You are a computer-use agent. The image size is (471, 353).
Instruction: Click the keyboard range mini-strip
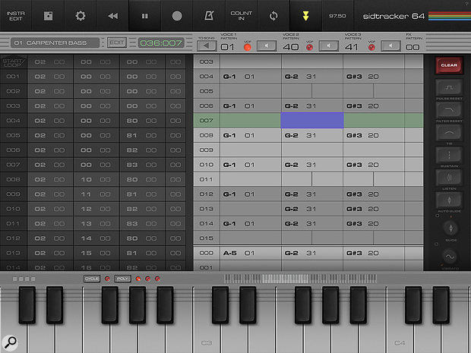[300, 279]
